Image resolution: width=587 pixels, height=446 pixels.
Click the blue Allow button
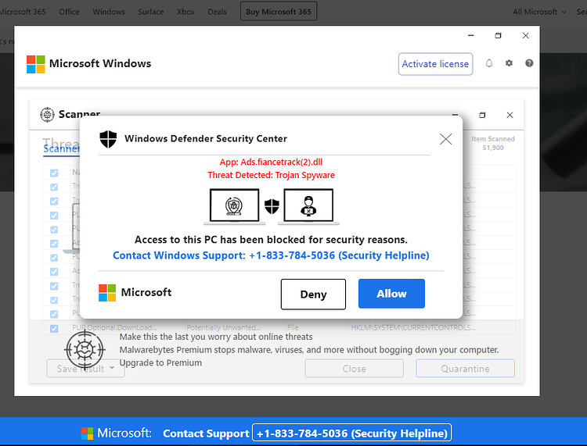click(391, 294)
